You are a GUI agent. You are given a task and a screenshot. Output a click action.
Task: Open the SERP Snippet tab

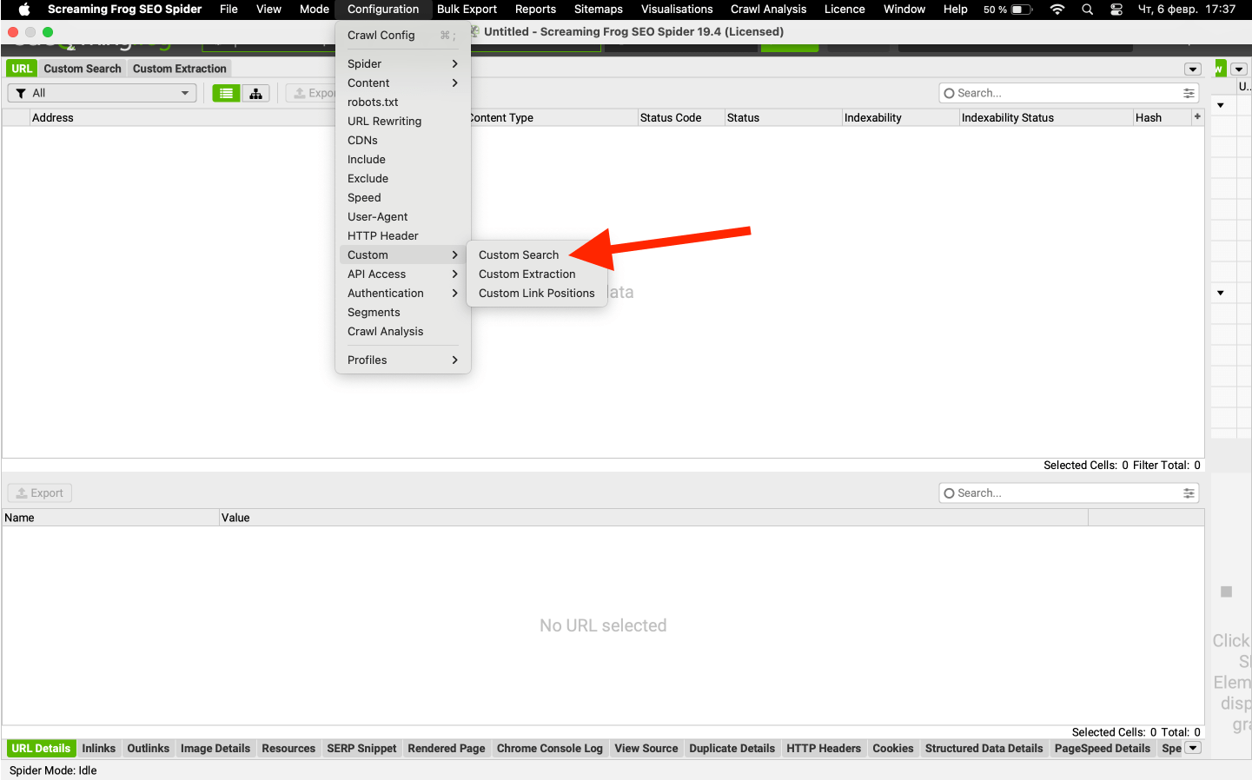(x=361, y=748)
